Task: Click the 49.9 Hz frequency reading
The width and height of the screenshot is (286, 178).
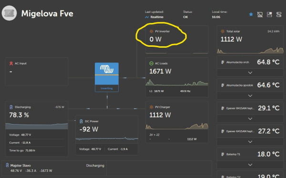Action: [x=185, y=91]
